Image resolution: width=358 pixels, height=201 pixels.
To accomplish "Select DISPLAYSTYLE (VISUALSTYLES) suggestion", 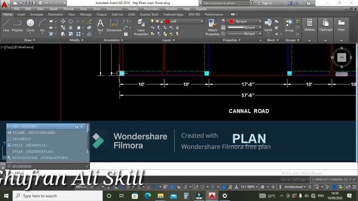I will [40, 157].
